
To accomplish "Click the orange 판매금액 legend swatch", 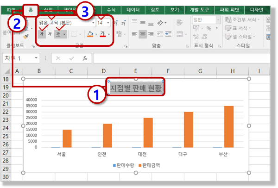I will click(x=140, y=165).
